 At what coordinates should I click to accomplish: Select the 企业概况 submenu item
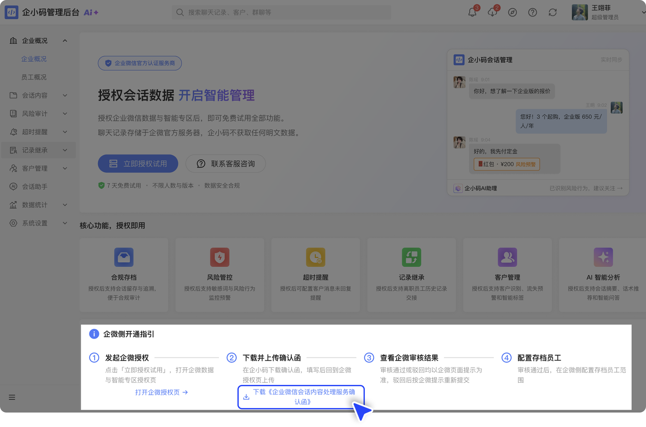[x=34, y=59]
